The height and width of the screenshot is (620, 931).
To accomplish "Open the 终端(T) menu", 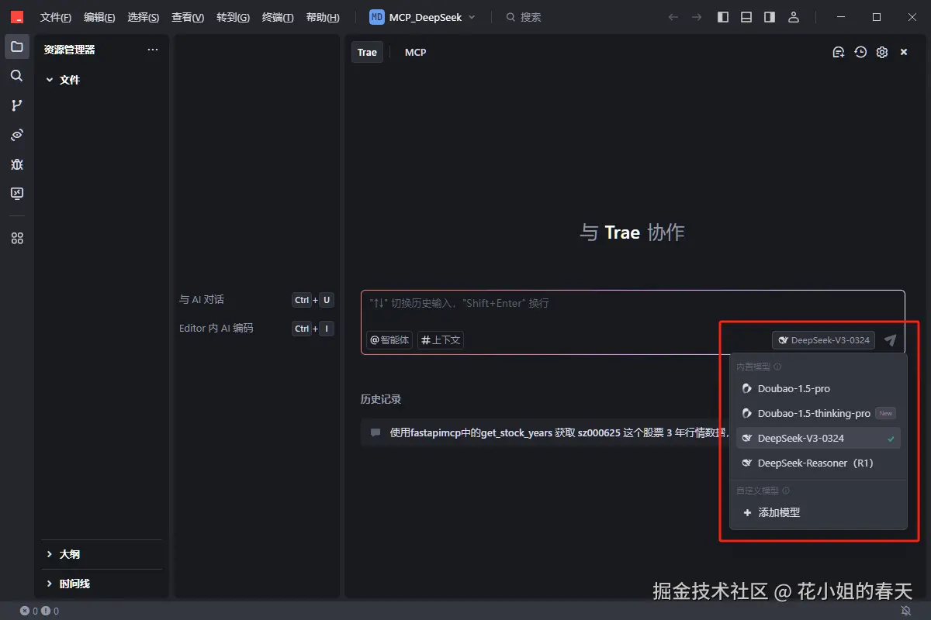I will pyautogui.click(x=278, y=17).
